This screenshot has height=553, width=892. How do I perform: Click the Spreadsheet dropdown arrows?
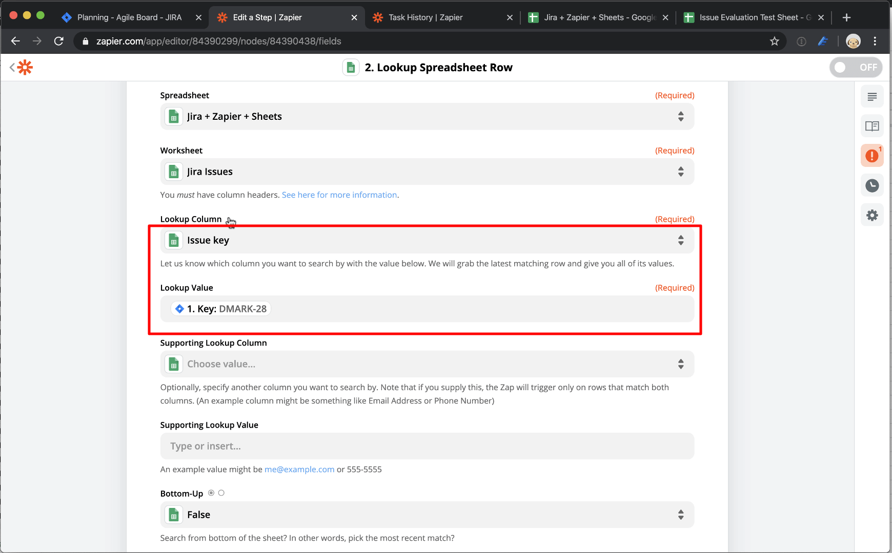(x=681, y=116)
